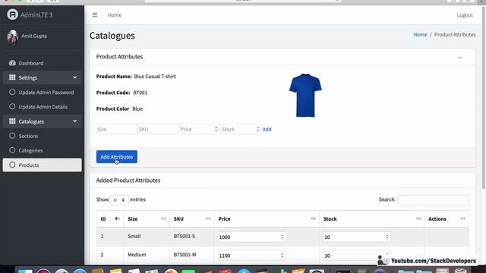Sort table by Stock column
The width and height of the screenshot is (486, 273).
pos(371,219)
